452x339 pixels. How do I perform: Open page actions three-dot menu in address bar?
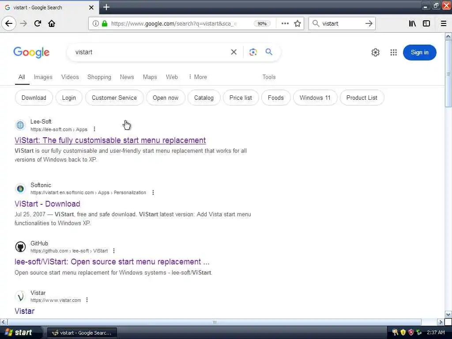click(x=285, y=23)
